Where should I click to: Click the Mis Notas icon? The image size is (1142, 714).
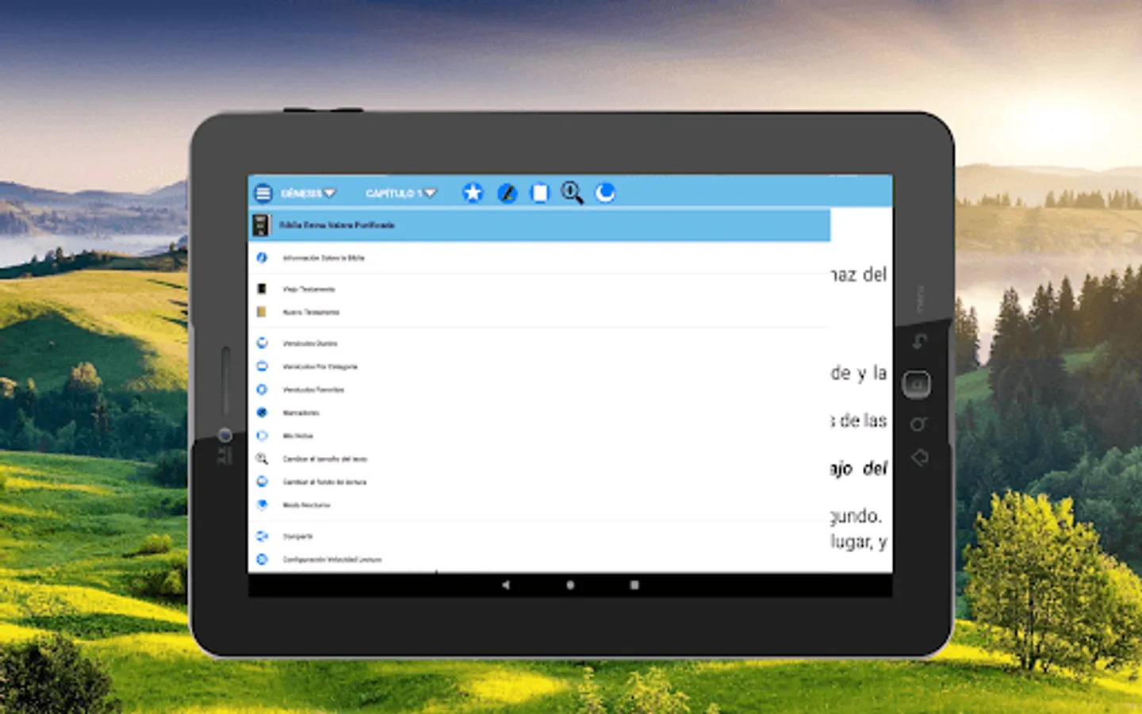tap(262, 436)
